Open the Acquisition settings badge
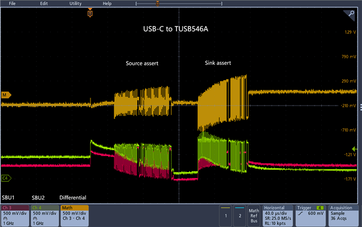Image resolution: width=362 pixels, height=227 pixels. point(343,216)
